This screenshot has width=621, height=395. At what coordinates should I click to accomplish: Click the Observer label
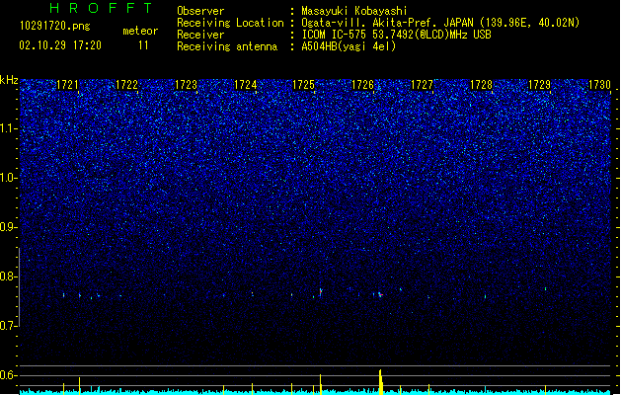tap(200, 11)
